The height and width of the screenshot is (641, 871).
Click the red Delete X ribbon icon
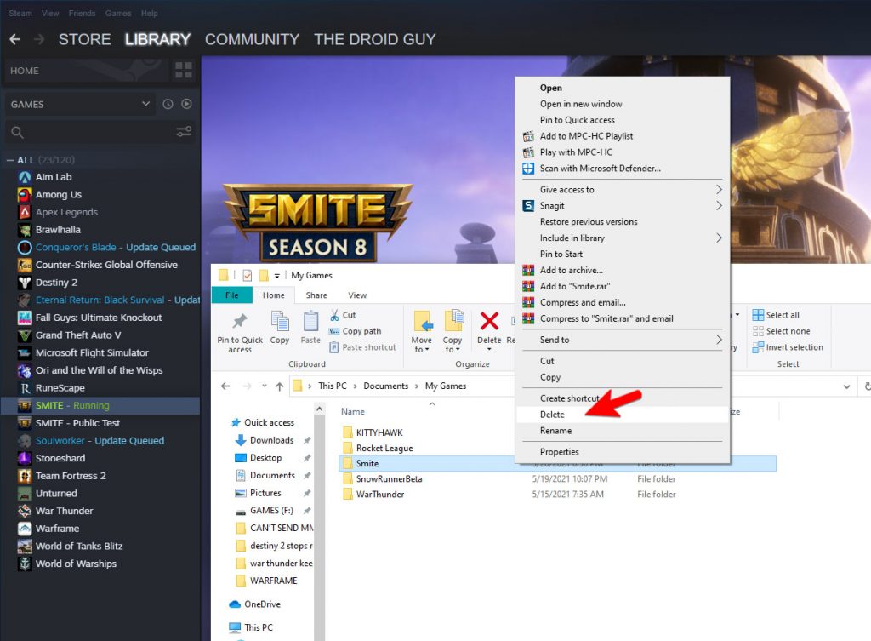tap(489, 321)
